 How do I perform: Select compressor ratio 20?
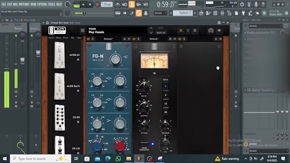coord(165,112)
